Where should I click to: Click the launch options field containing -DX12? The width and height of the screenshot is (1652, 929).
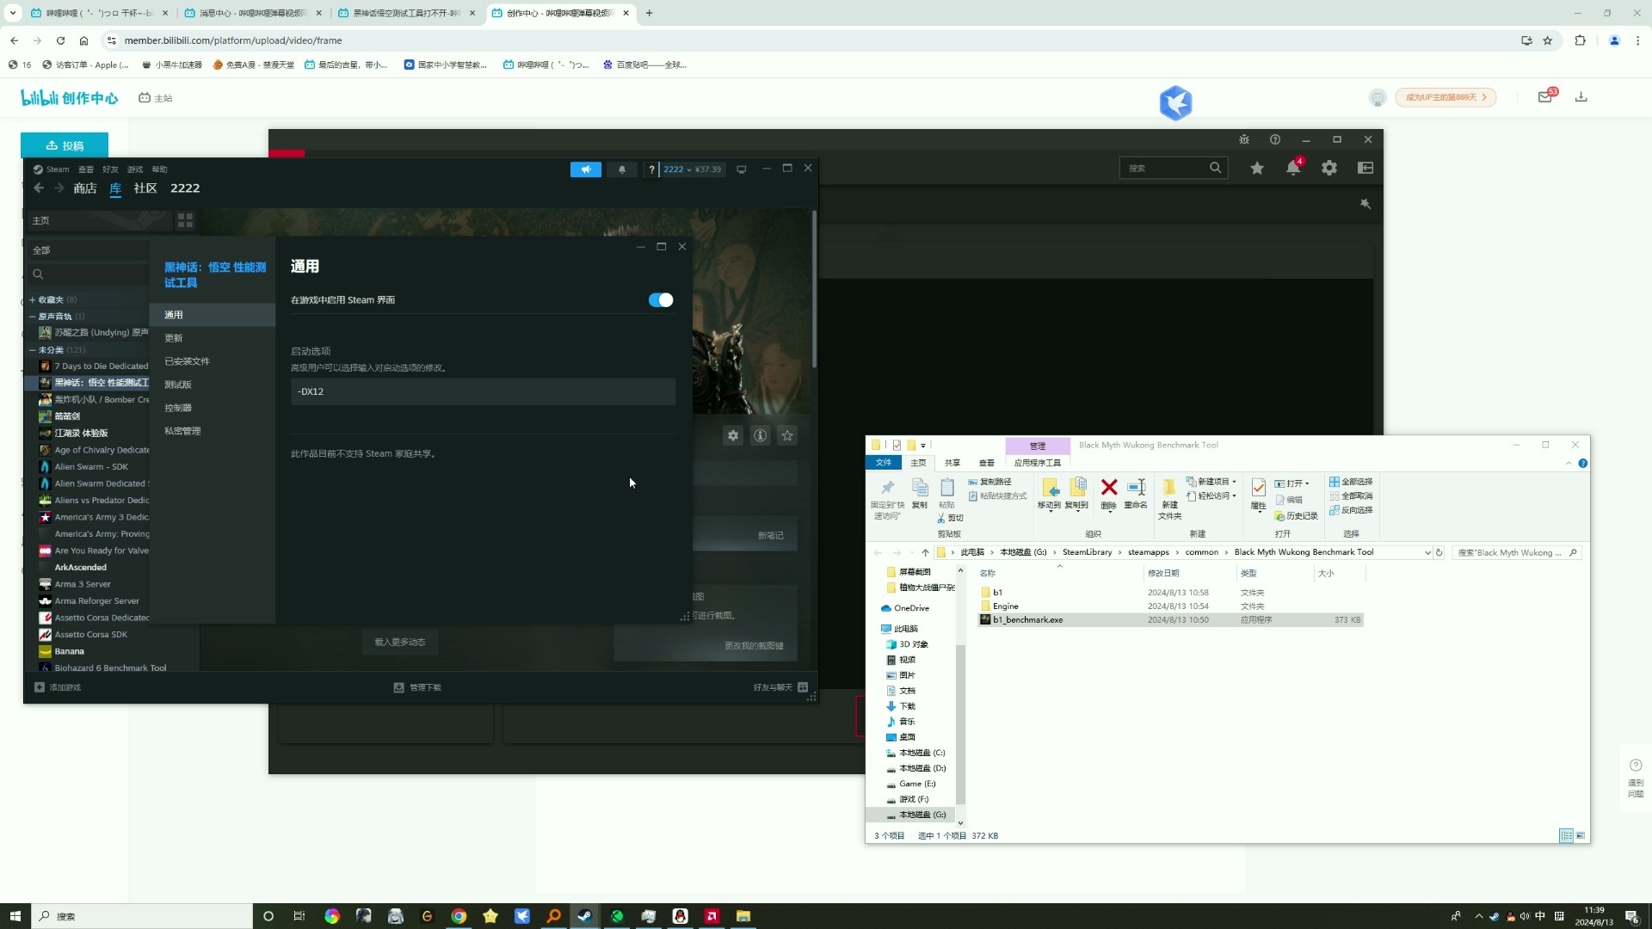(x=483, y=391)
